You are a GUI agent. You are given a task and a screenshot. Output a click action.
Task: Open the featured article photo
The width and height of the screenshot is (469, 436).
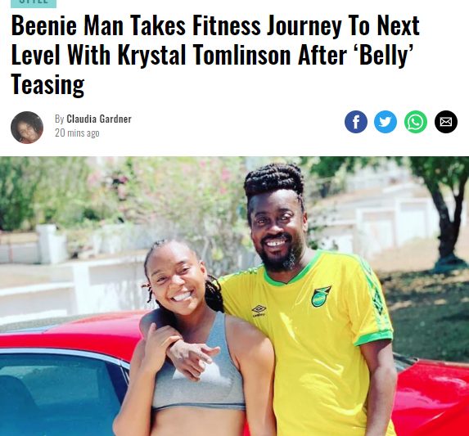tap(234, 296)
